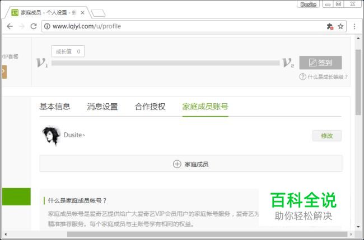Click the left arrow of horizontal scrollbar
Screen dimensions: 364x240
pos(6,234)
